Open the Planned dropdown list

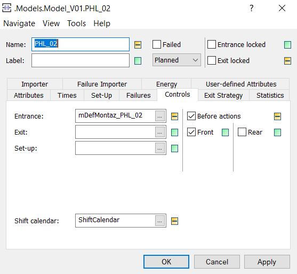coord(176,60)
